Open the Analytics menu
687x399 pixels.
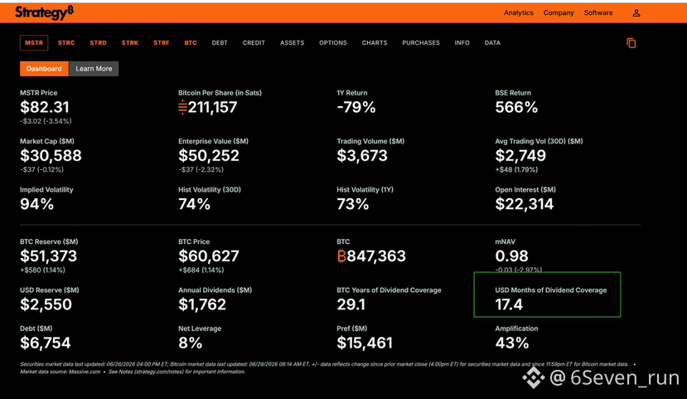coord(518,12)
